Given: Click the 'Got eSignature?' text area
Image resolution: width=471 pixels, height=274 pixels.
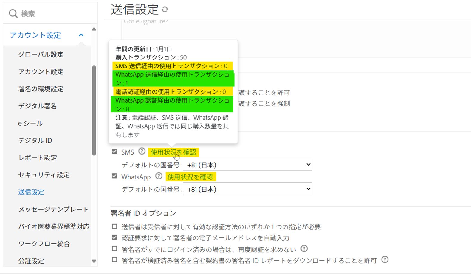Looking at the screenshot, I should pyautogui.click(x=296, y=38).
